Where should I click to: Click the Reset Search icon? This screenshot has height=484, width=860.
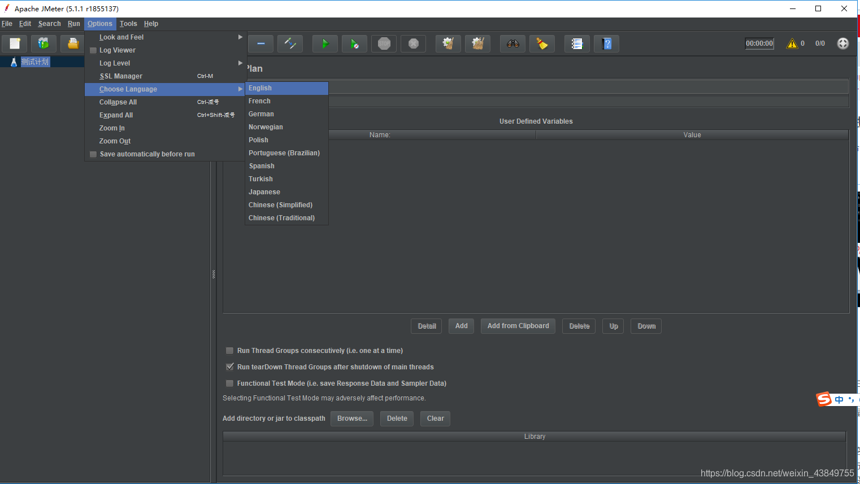[542, 43]
